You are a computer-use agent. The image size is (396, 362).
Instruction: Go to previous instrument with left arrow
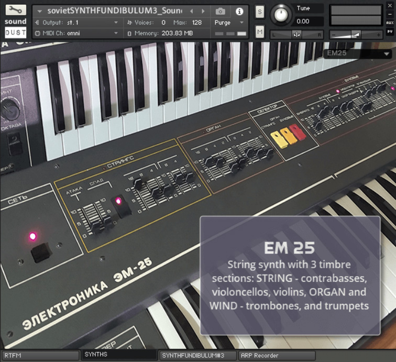pos(191,11)
